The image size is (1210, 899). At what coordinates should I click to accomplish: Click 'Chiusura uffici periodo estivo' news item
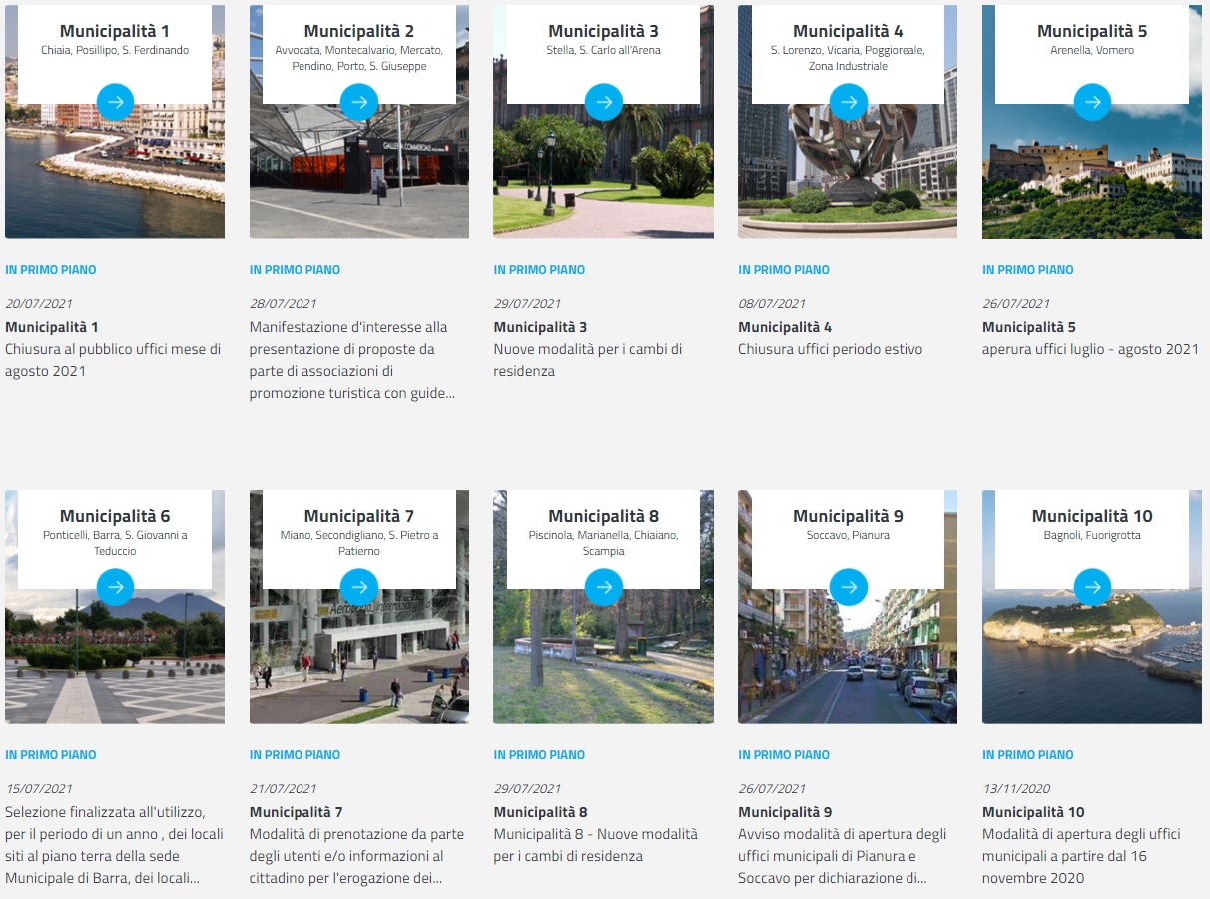coord(830,349)
